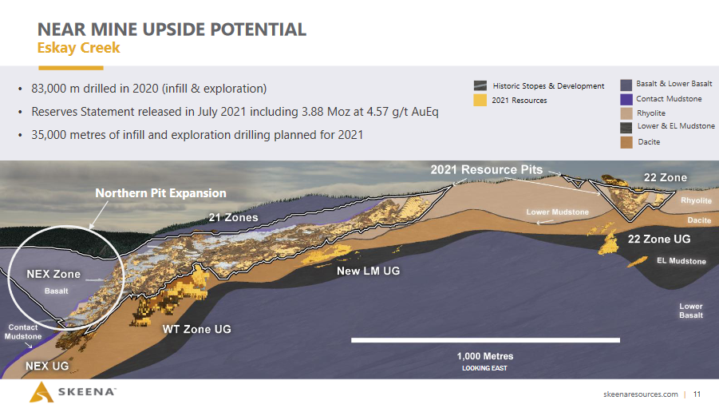The image size is (719, 404).
Task: Click the '1,000 Metres' scale text
Action: pyautogui.click(x=485, y=356)
